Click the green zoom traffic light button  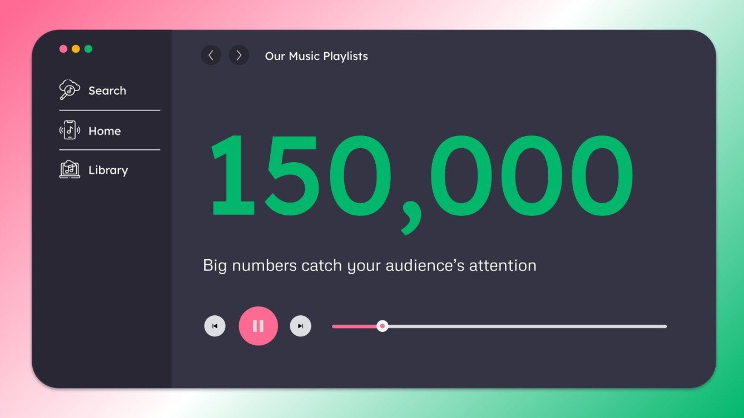pyautogui.click(x=88, y=48)
